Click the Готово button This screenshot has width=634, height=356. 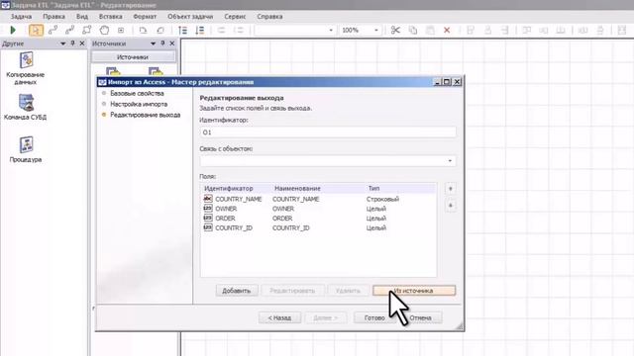(x=374, y=318)
